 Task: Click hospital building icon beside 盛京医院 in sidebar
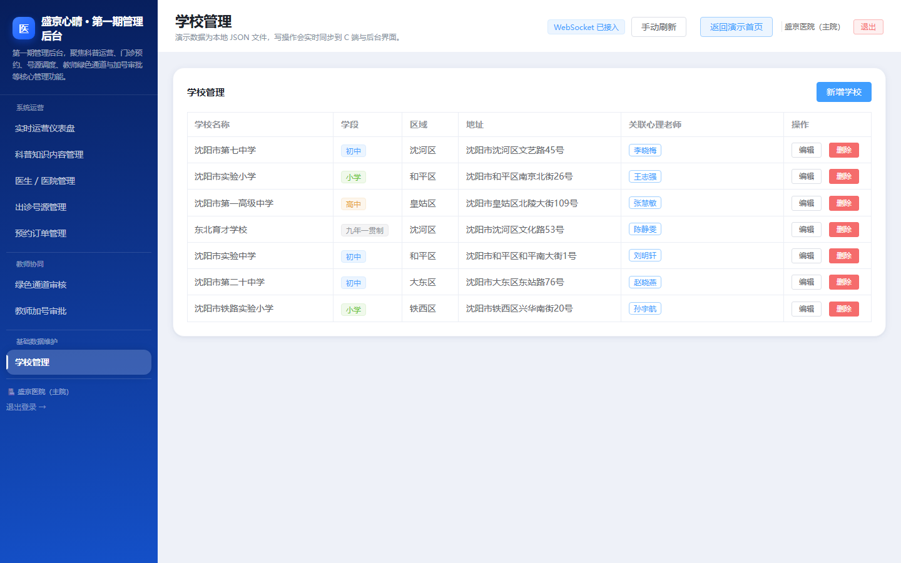click(x=11, y=392)
